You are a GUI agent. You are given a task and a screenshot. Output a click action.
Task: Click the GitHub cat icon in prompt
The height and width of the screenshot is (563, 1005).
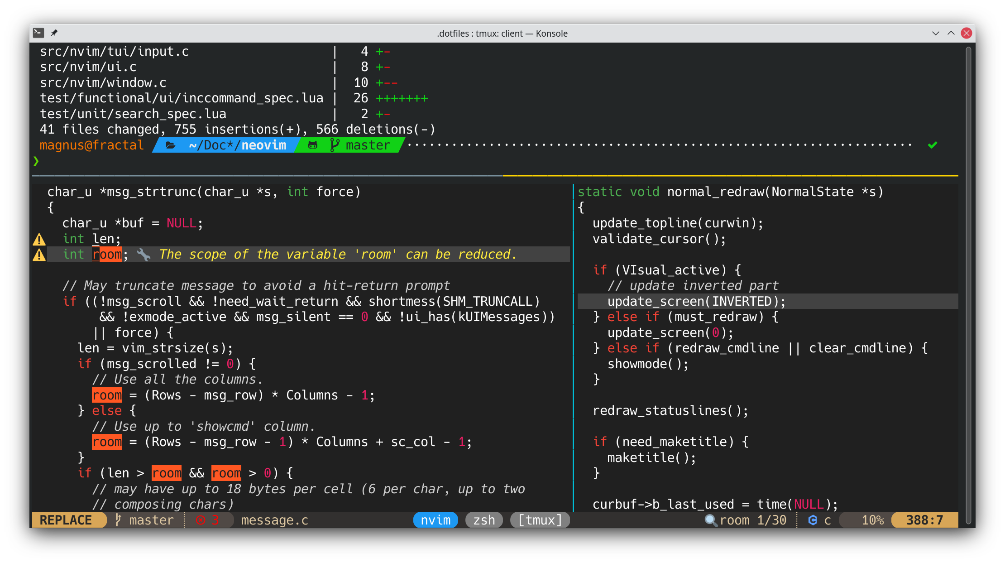[x=312, y=145]
